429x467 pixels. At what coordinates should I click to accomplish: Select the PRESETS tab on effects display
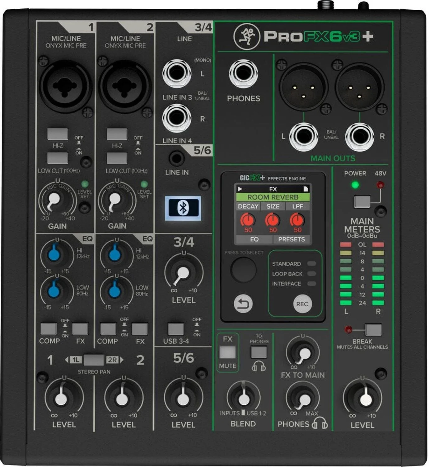pyautogui.click(x=291, y=239)
